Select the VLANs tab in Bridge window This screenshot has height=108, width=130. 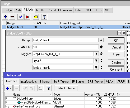click(29, 10)
